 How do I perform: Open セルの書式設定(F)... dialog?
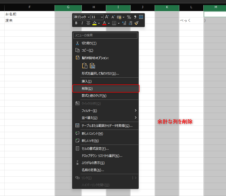tap(95, 148)
